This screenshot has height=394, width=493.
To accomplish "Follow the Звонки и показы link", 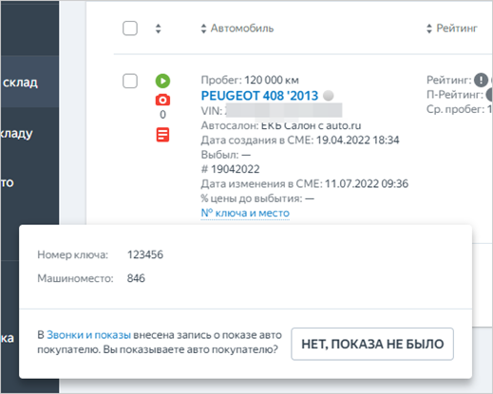I will pyautogui.click(x=88, y=335).
